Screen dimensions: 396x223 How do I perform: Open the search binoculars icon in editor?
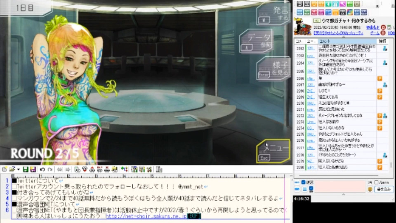point(76,169)
